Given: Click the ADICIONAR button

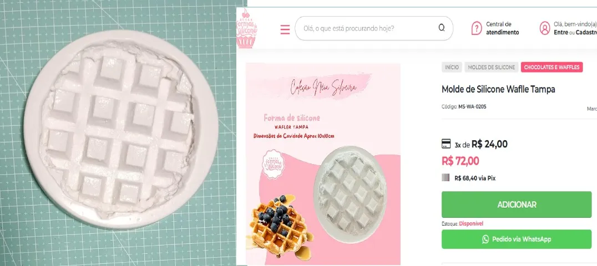Looking at the screenshot, I should click(x=517, y=204).
